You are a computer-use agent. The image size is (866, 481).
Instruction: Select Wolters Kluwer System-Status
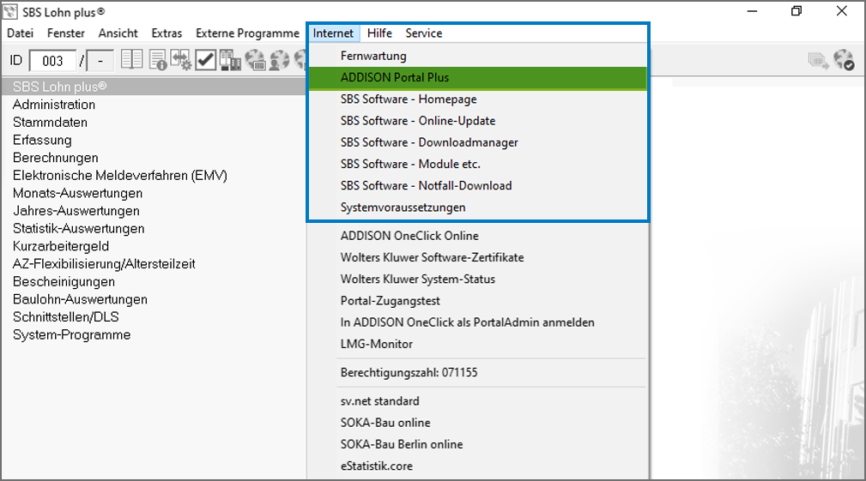[417, 280]
